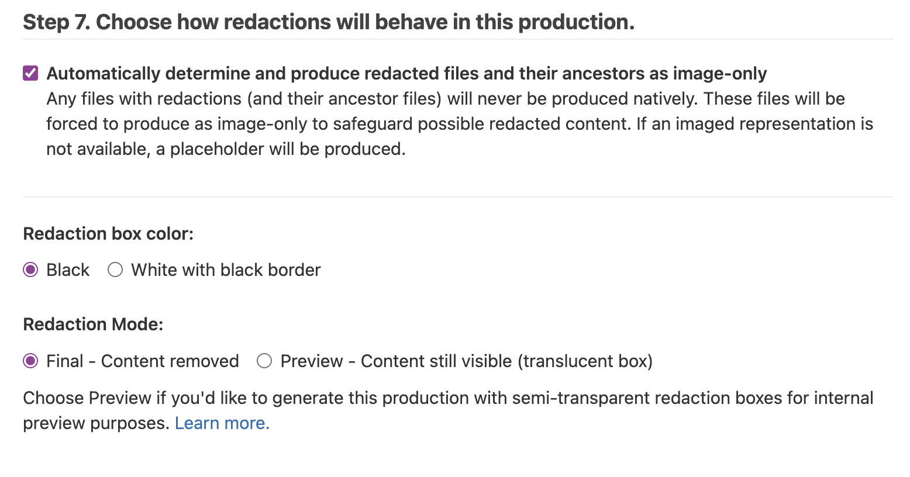The height and width of the screenshot is (477, 910).
Task: Click Learn more about preview redactions
Action: [222, 423]
